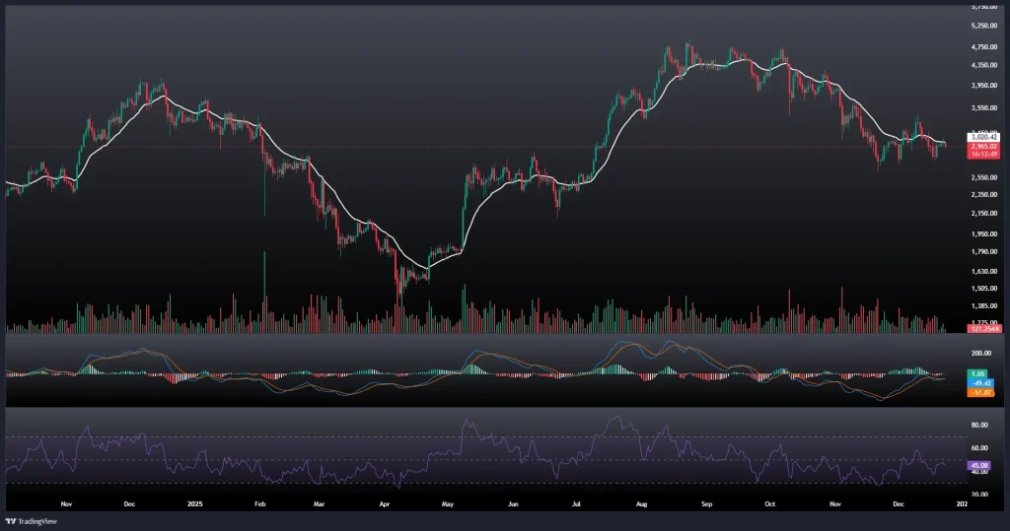
Task: Click the Feb marker on time axis
Action: pos(259,501)
